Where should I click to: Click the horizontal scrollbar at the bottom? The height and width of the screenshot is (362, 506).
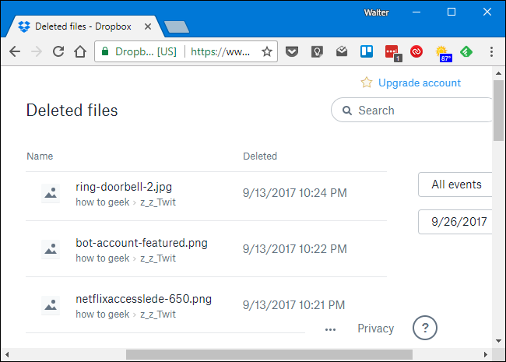[269, 355]
